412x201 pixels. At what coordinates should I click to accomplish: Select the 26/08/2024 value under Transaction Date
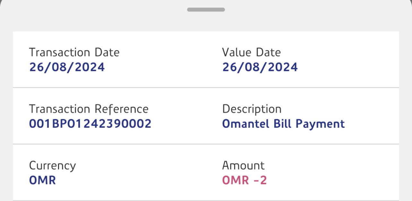67,67
